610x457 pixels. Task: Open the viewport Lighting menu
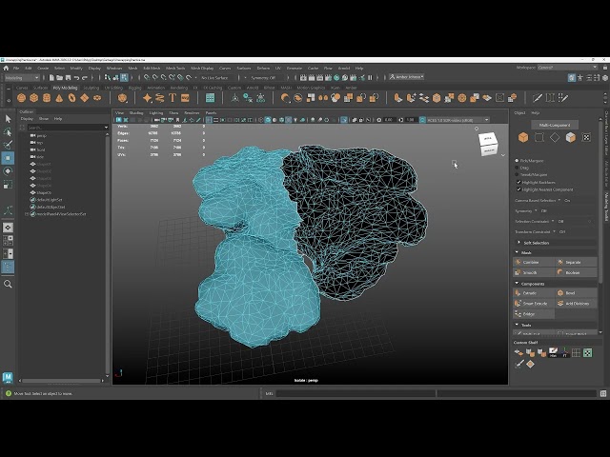[x=156, y=113]
